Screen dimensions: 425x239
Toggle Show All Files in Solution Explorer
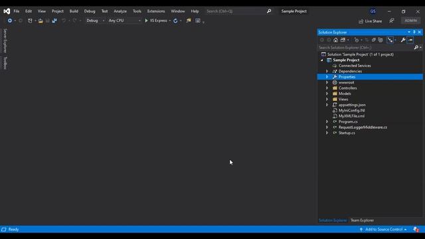[381, 40]
